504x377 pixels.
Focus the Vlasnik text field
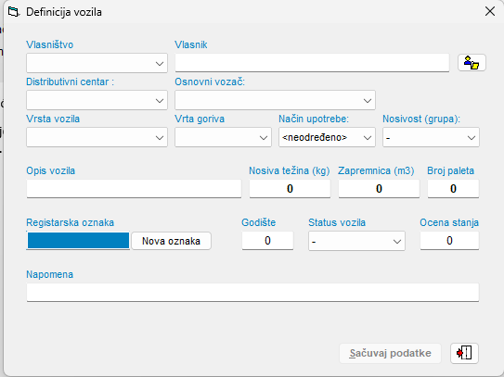(x=312, y=63)
